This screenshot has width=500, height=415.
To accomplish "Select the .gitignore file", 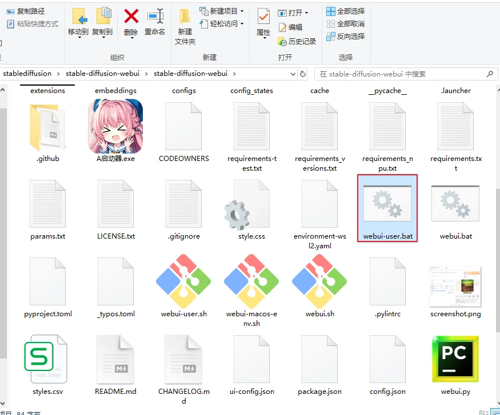I will [183, 209].
